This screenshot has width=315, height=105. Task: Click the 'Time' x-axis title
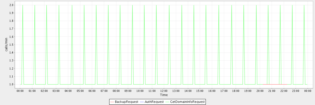point(164,95)
